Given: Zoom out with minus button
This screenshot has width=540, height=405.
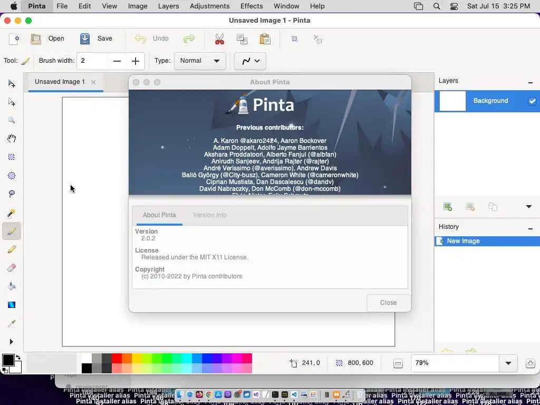Looking at the screenshot, I should tap(398, 363).
